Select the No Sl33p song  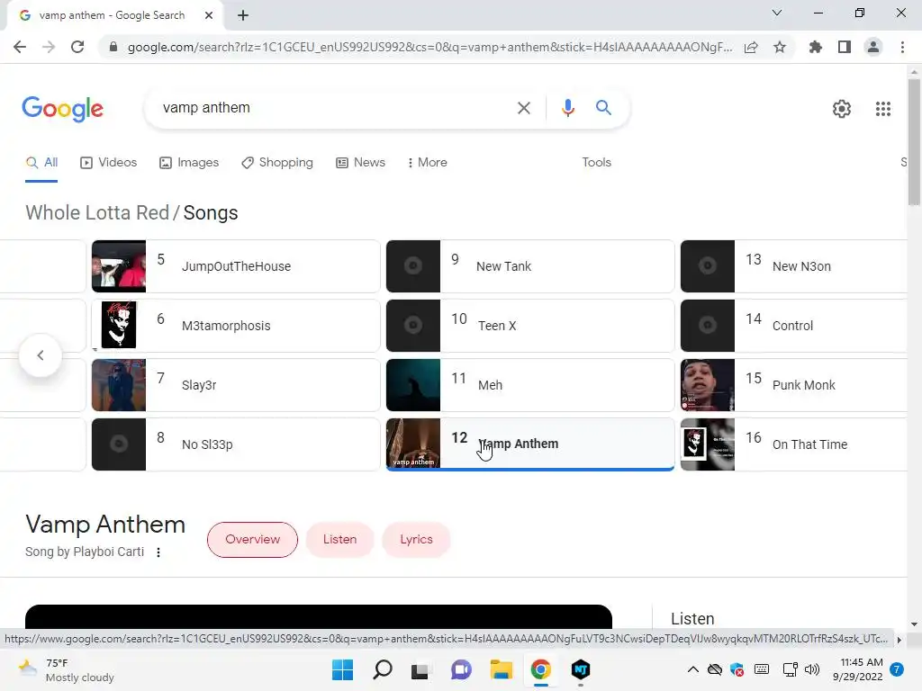coord(236,444)
